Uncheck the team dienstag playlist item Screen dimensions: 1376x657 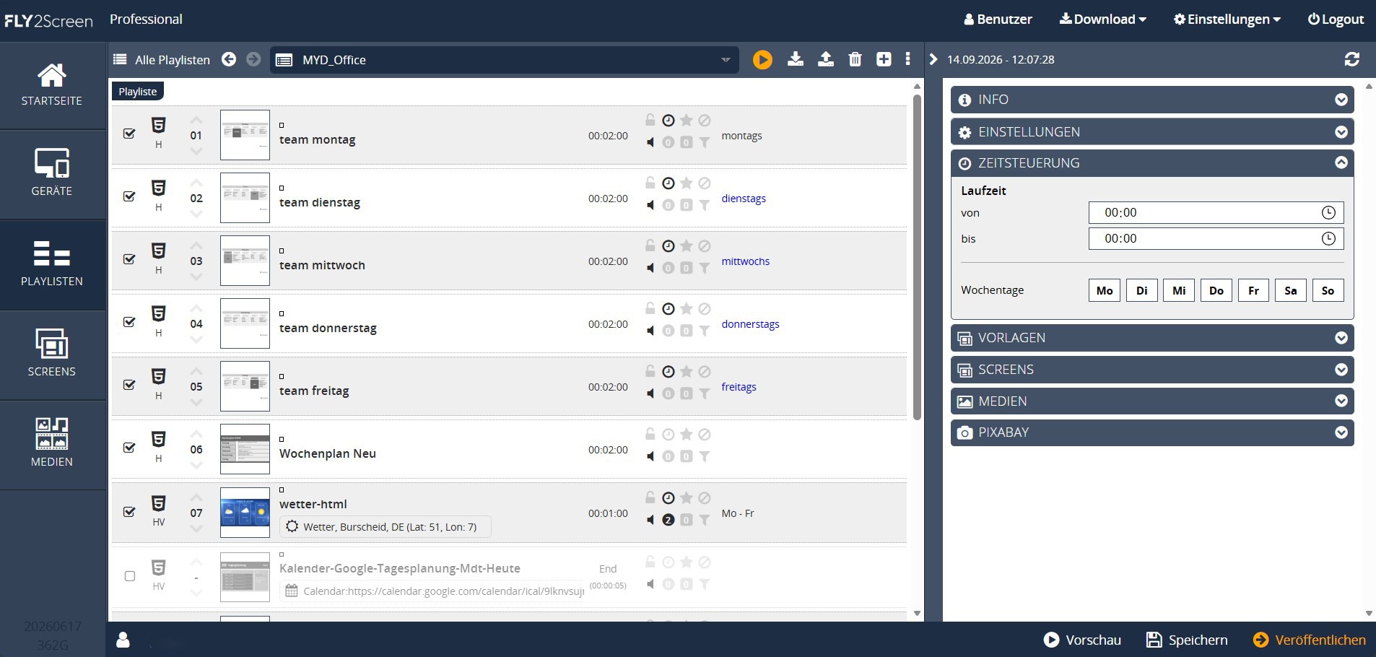129,196
